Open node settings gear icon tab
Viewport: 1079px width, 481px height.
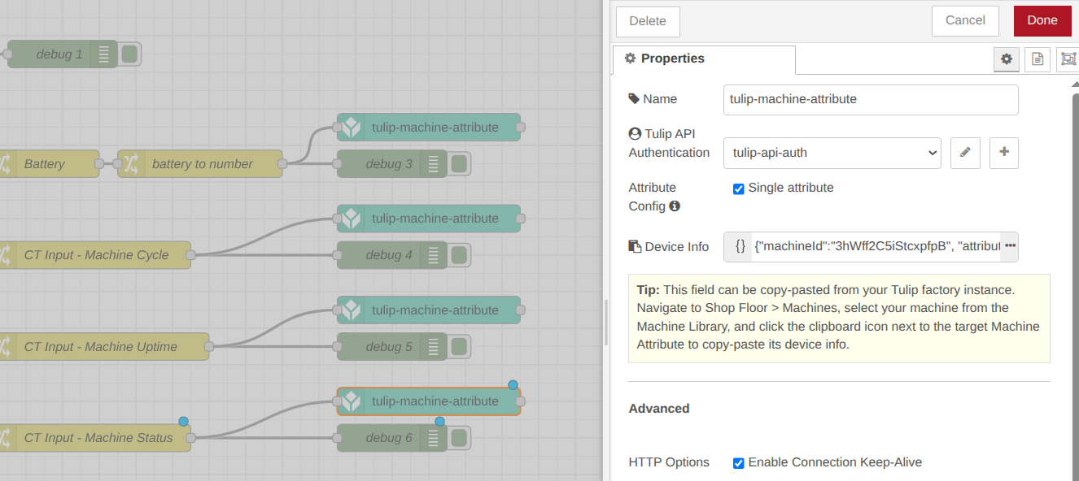[1007, 59]
